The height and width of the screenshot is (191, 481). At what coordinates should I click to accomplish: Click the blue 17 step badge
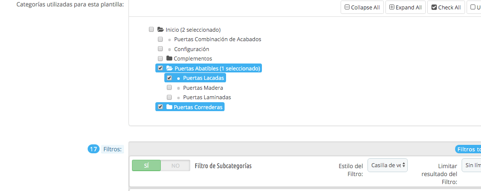pyautogui.click(x=94, y=149)
